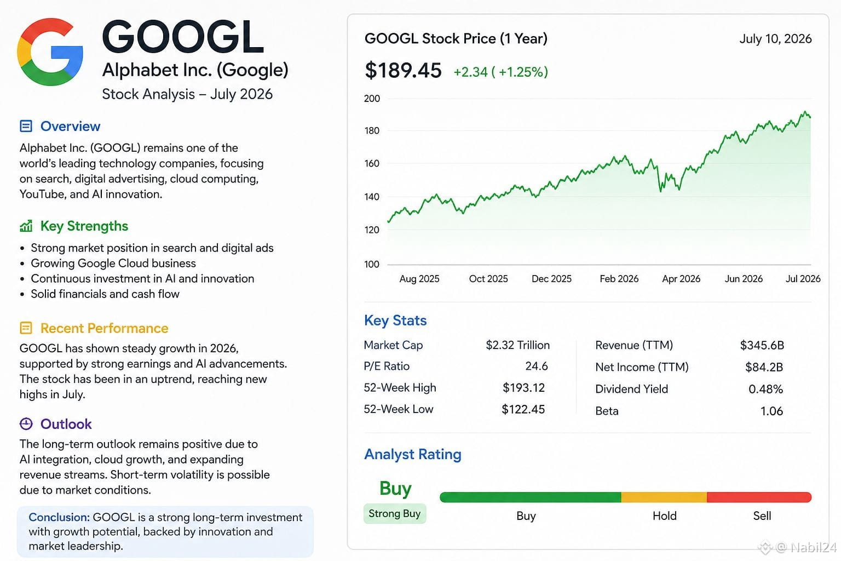Select the Market Cap stat row
Screen dimensions: 841x561
point(457,345)
